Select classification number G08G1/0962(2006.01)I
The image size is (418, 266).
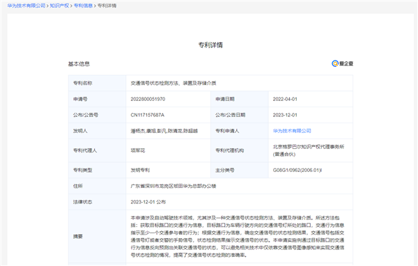(297, 170)
